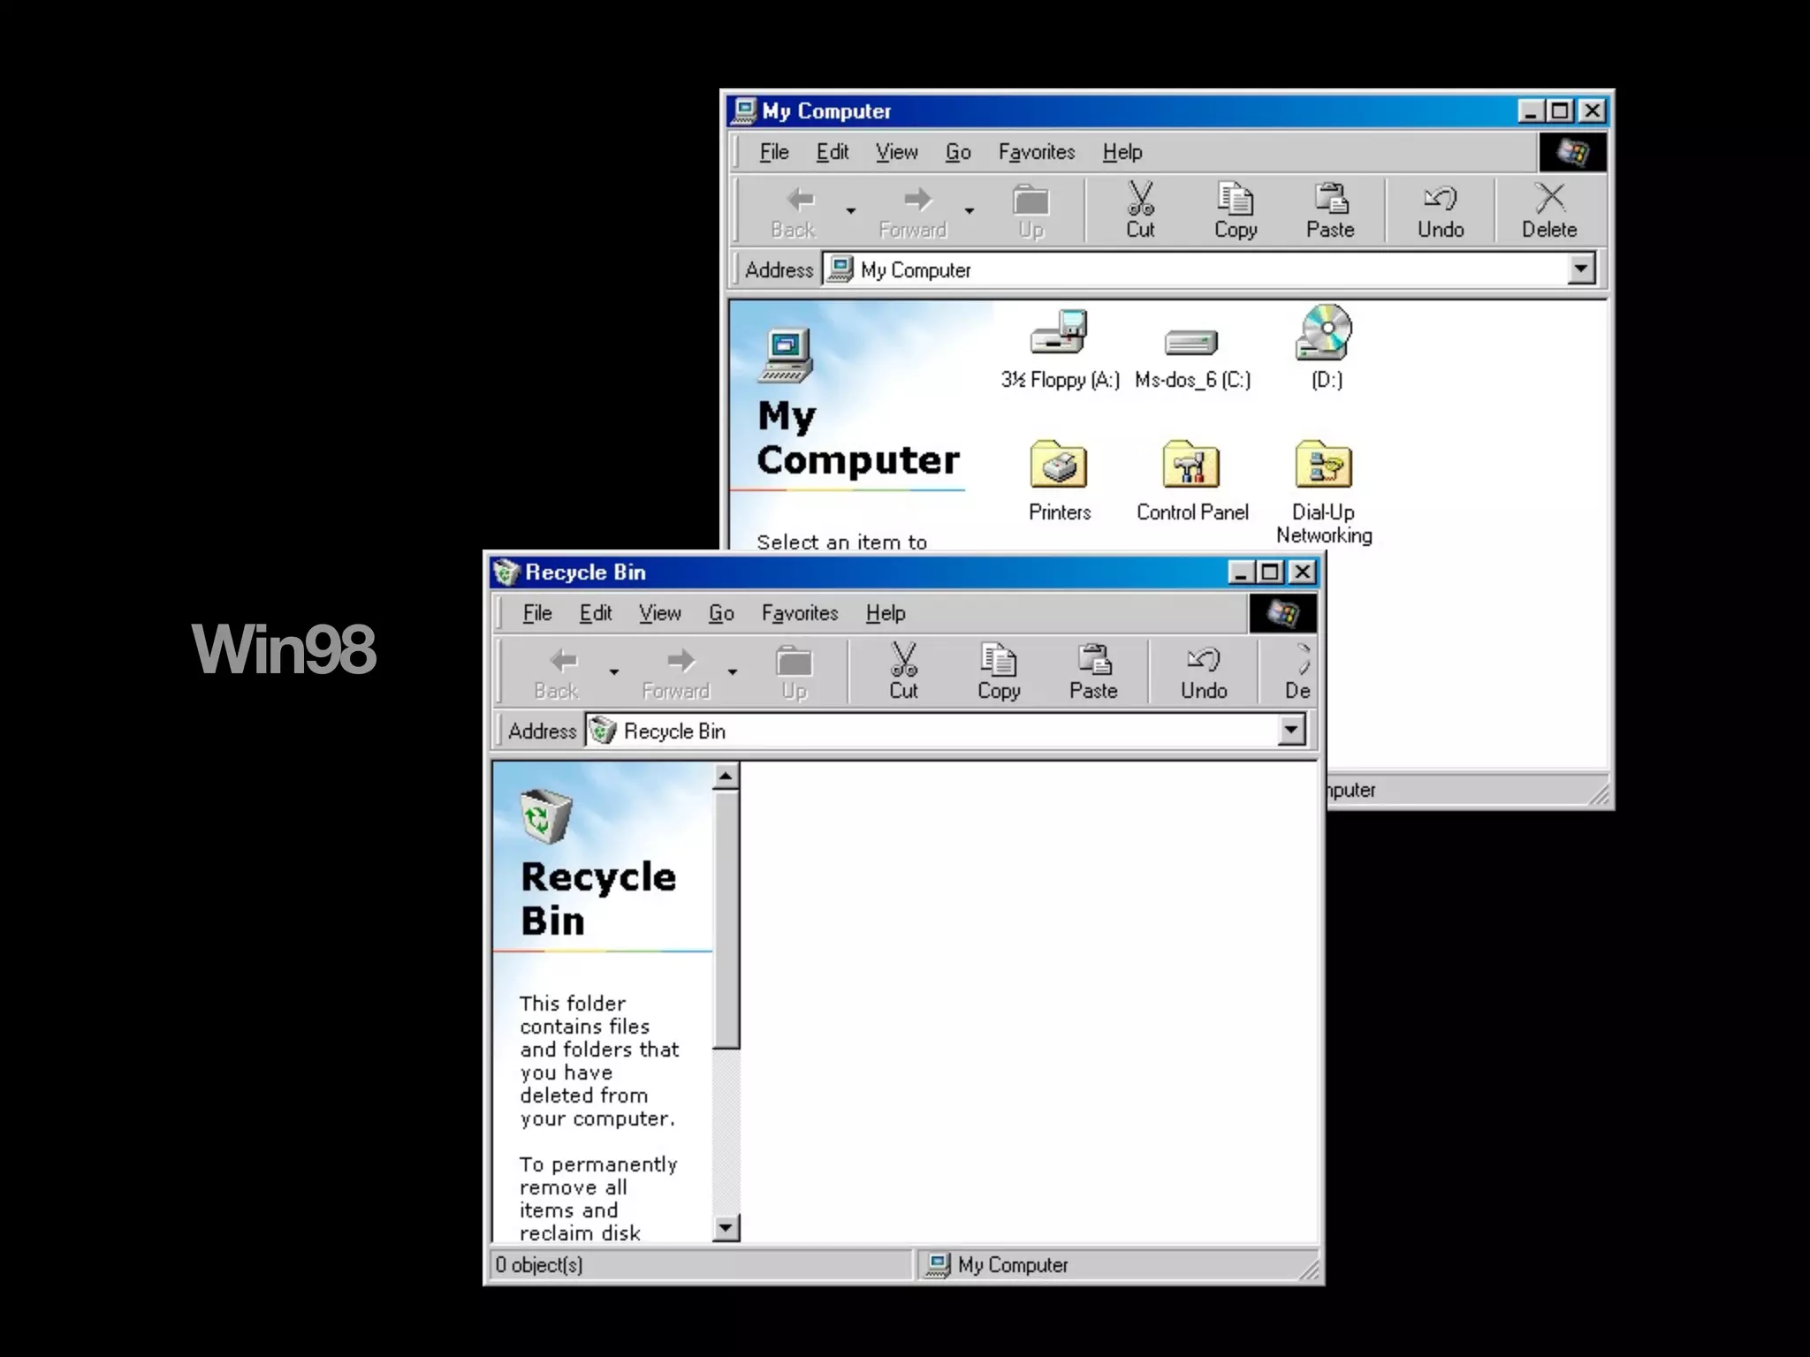Click Back in Recycle Bin toolbar

[557, 671]
